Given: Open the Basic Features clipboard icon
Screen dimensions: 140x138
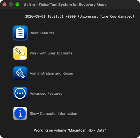Looking at the screenshot, I should [20, 33].
